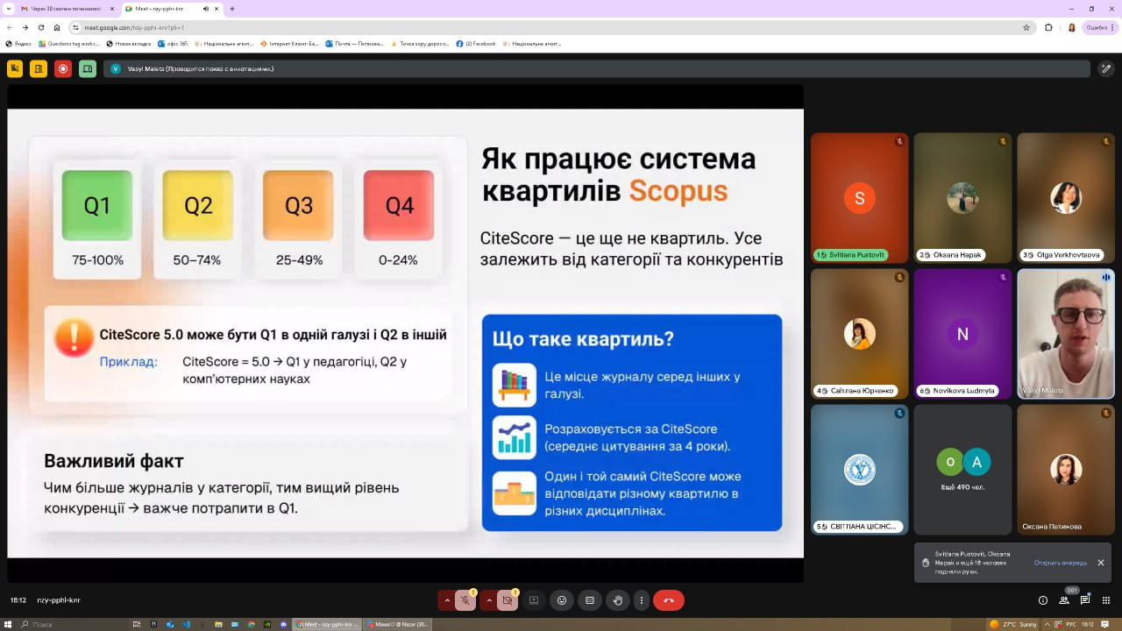Toggle the raise hand button
The image size is (1122, 631).
point(618,600)
